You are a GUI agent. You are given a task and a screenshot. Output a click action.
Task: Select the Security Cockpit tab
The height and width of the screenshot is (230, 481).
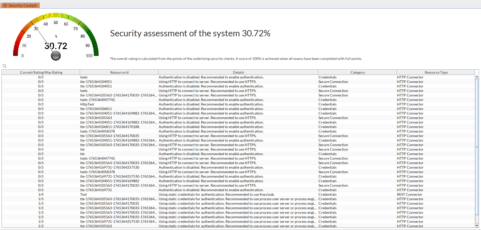[x=20, y=5]
